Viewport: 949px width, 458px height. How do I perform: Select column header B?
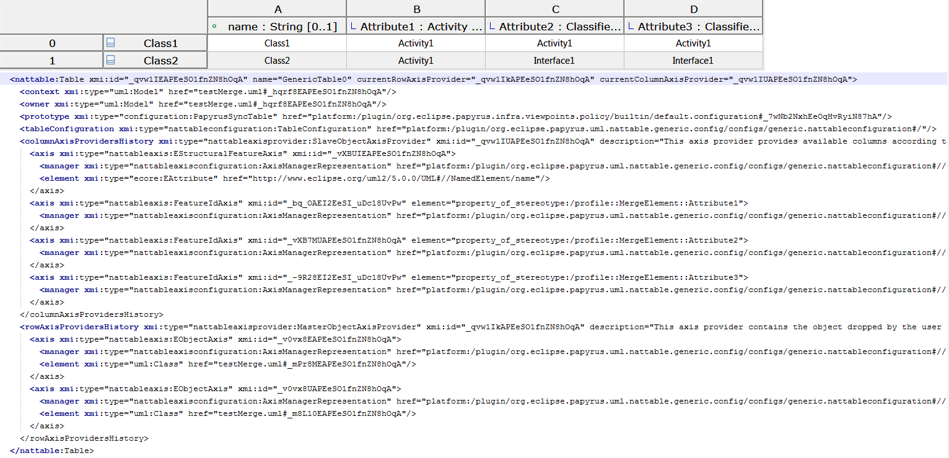(416, 9)
